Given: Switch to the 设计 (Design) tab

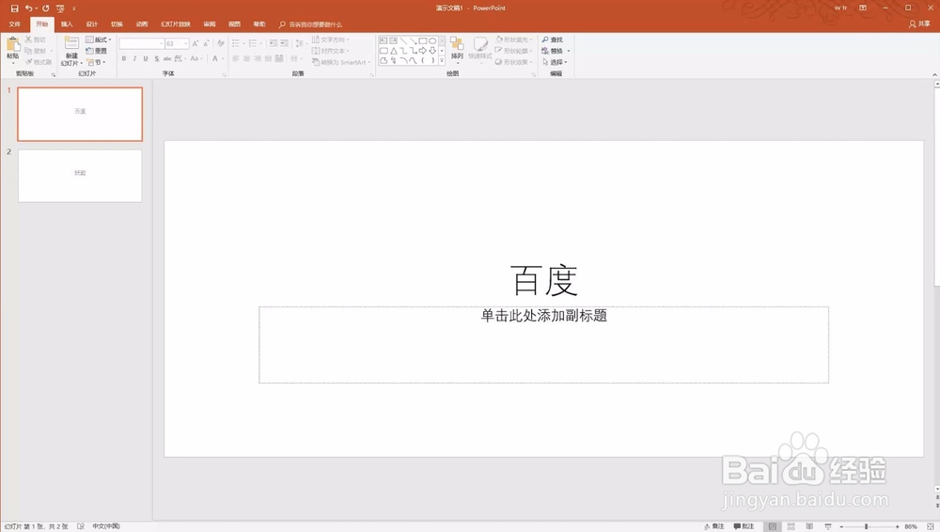Looking at the screenshot, I should 91,24.
